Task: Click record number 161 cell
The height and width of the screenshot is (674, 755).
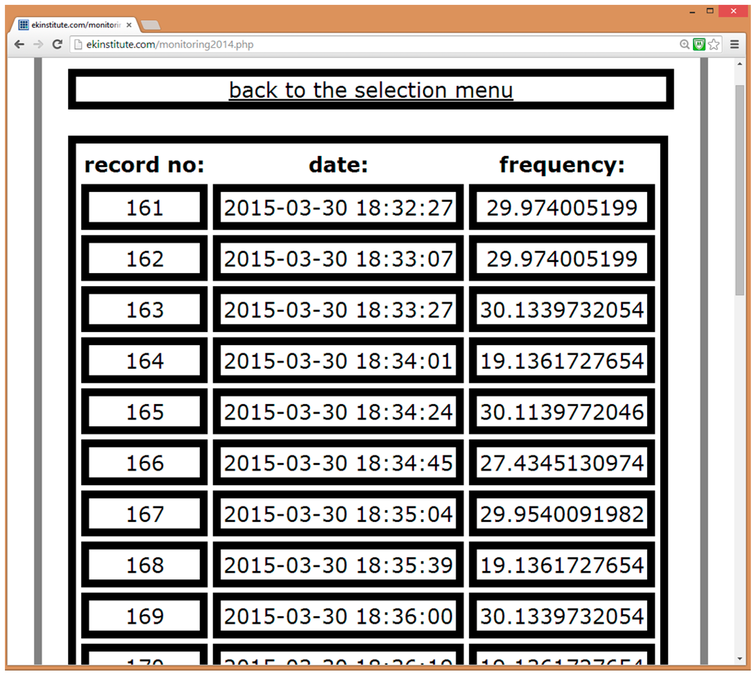Action: (x=145, y=207)
